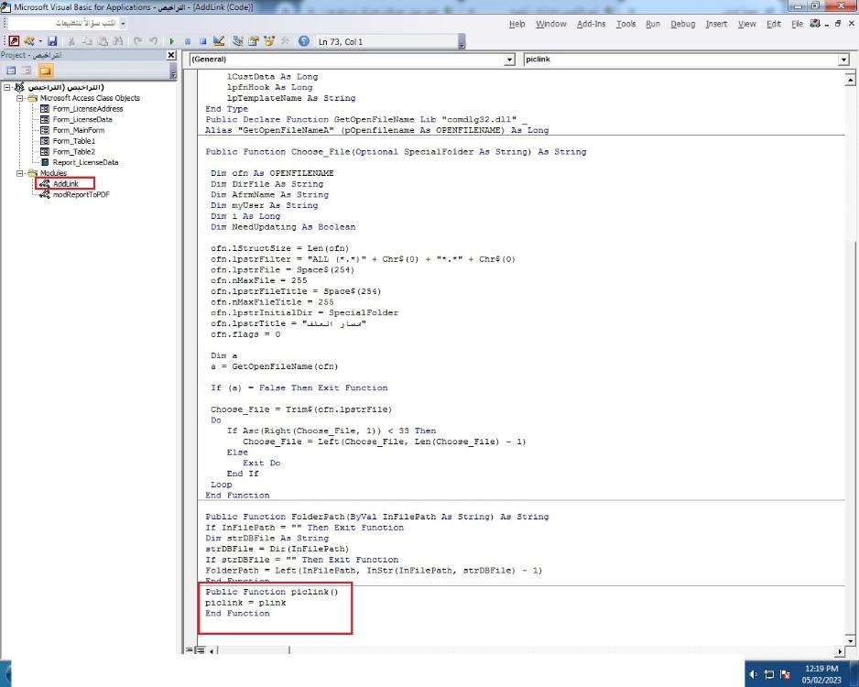Open the piclink procedure dropdown

click(x=843, y=60)
